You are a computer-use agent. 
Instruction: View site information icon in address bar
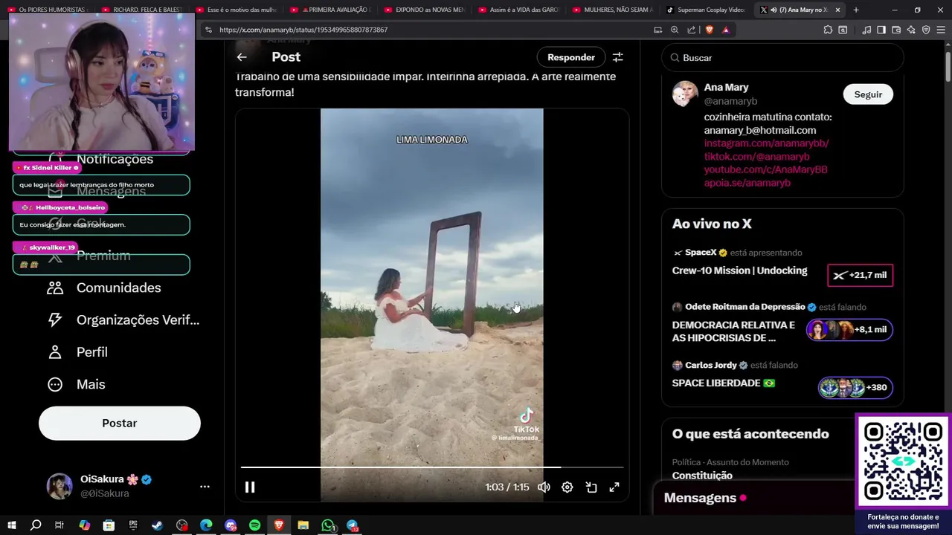tap(208, 30)
